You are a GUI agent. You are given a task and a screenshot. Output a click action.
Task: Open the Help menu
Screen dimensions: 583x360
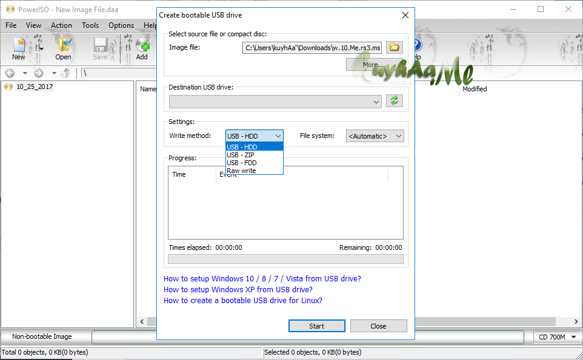pos(150,25)
